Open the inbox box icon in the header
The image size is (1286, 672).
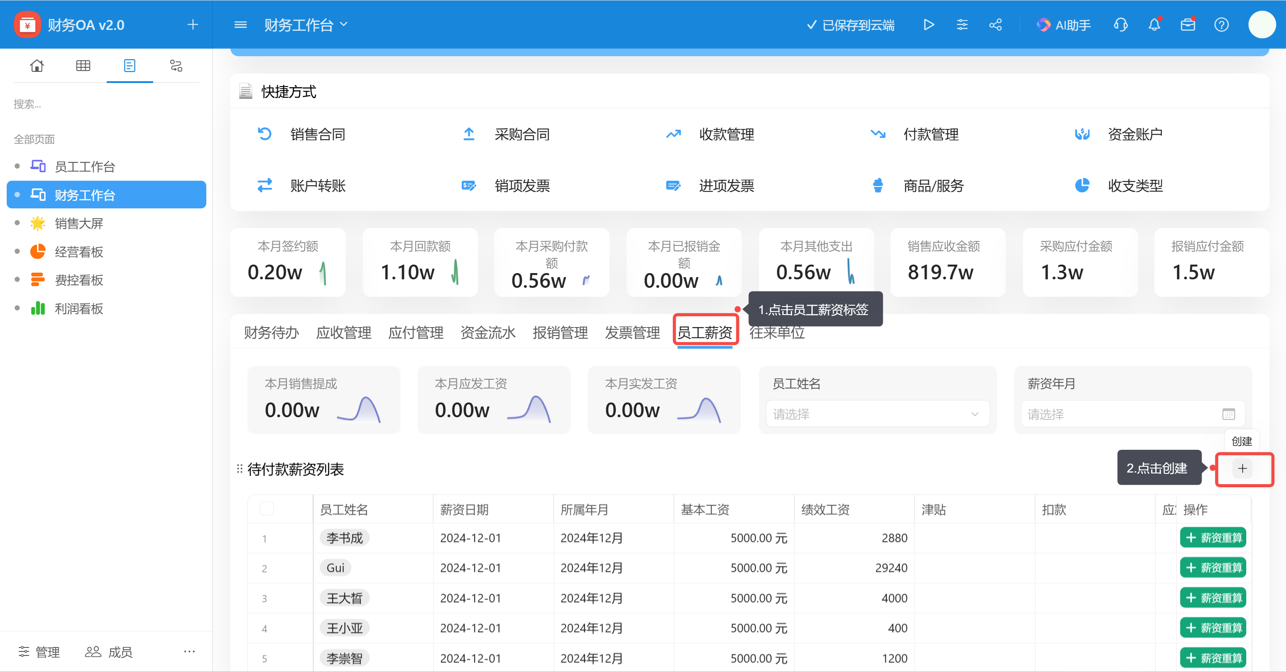click(x=1188, y=25)
